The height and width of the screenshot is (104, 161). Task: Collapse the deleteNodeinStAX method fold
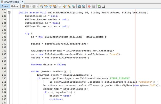click(x=9, y=13)
